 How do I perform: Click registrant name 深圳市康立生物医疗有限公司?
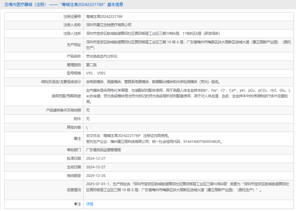point(109,25)
